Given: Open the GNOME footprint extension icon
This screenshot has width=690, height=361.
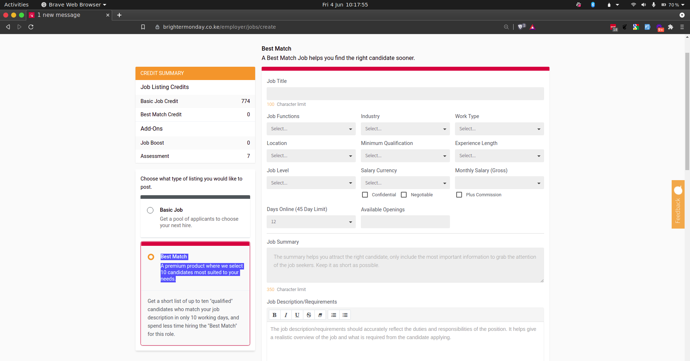Looking at the screenshot, I should coord(625,27).
